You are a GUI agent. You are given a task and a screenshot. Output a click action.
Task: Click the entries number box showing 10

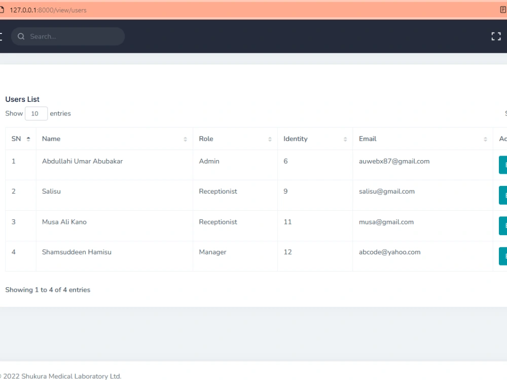(36, 113)
